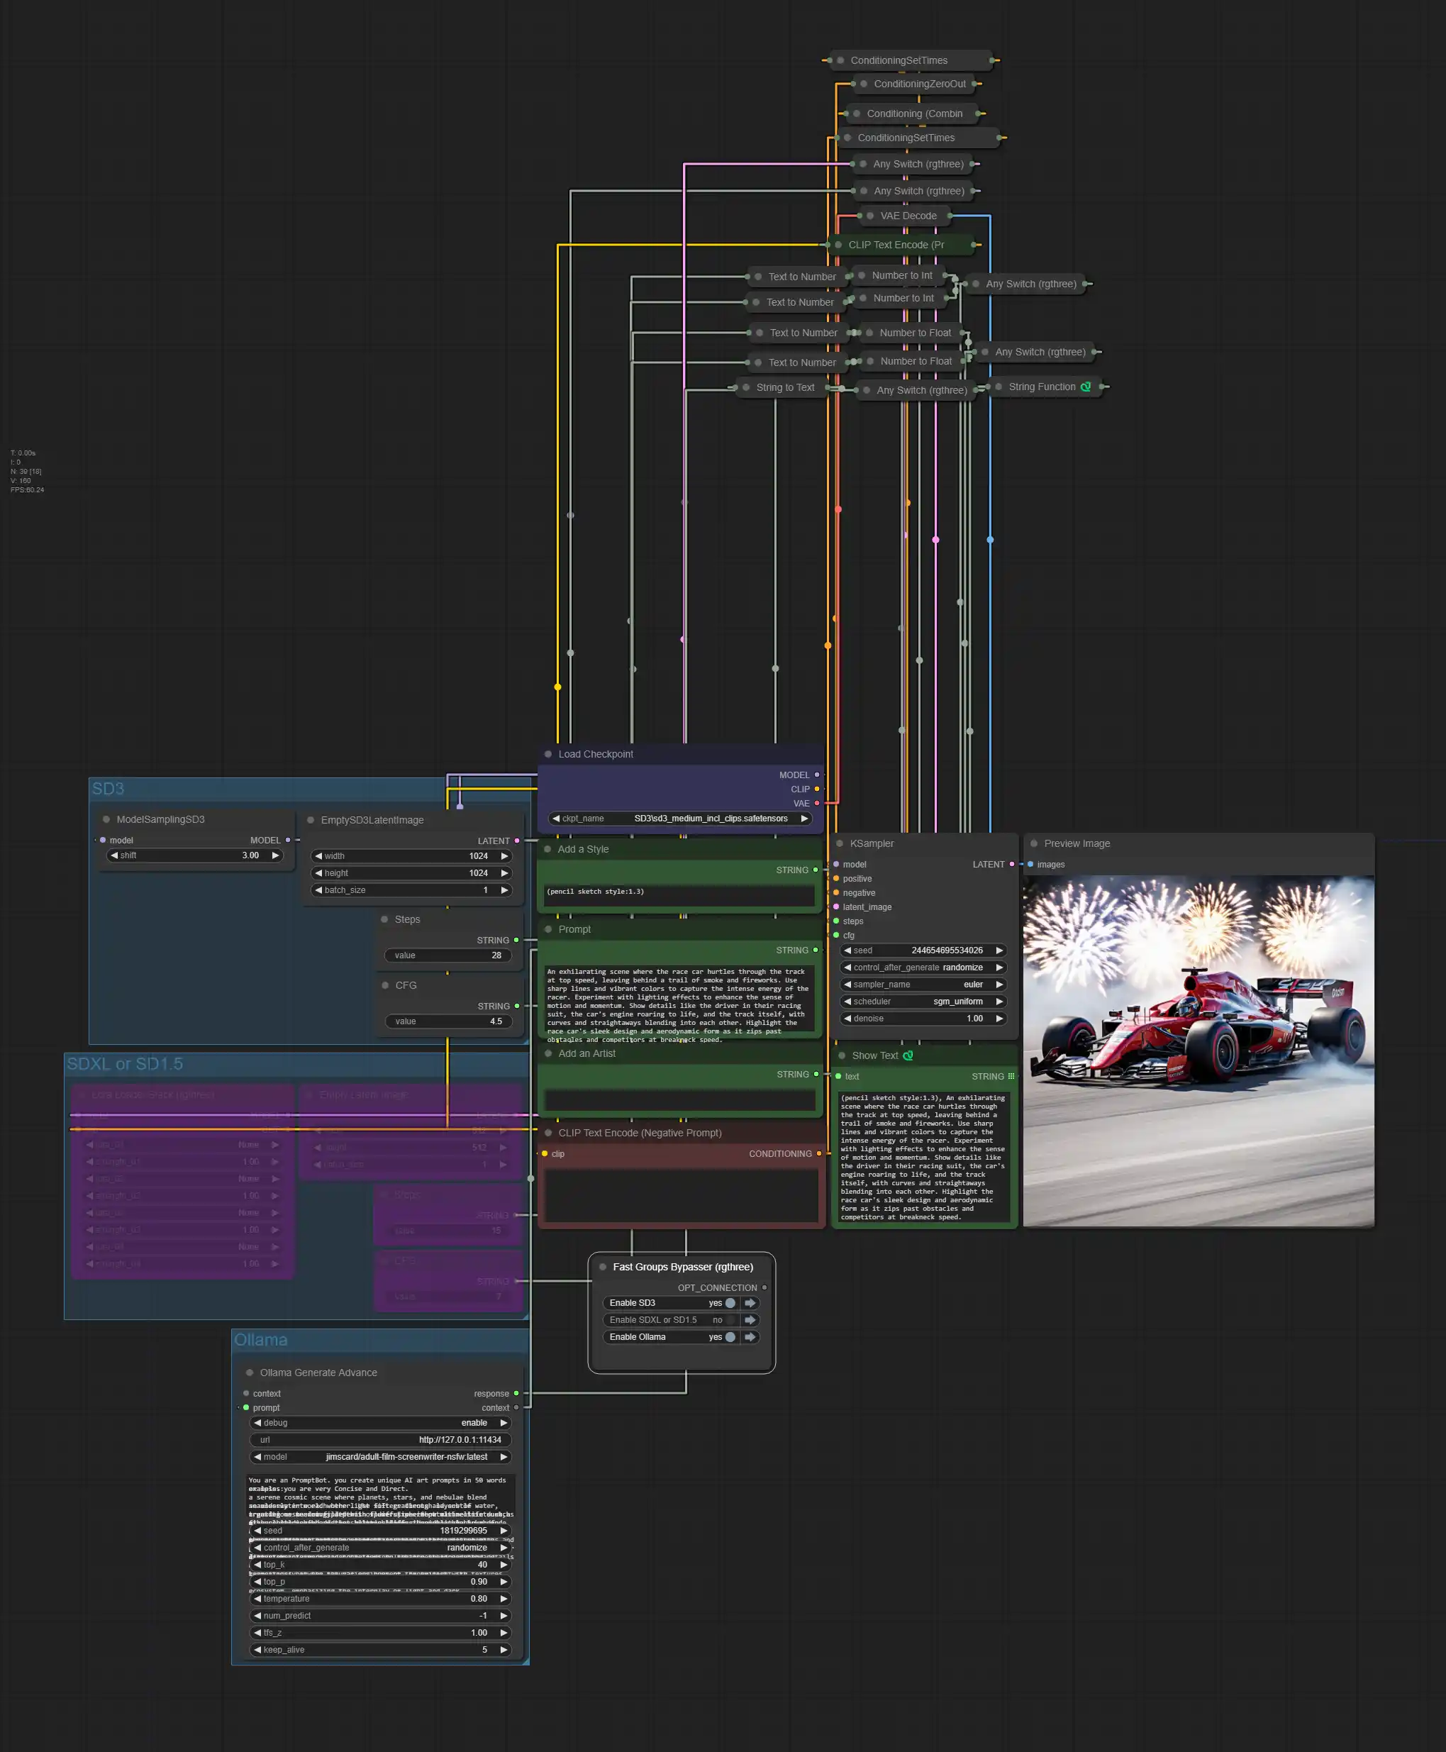The height and width of the screenshot is (1752, 1446).
Task: Select the collapsed ConditioningZeroOut node
Action: (x=913, y=83)
